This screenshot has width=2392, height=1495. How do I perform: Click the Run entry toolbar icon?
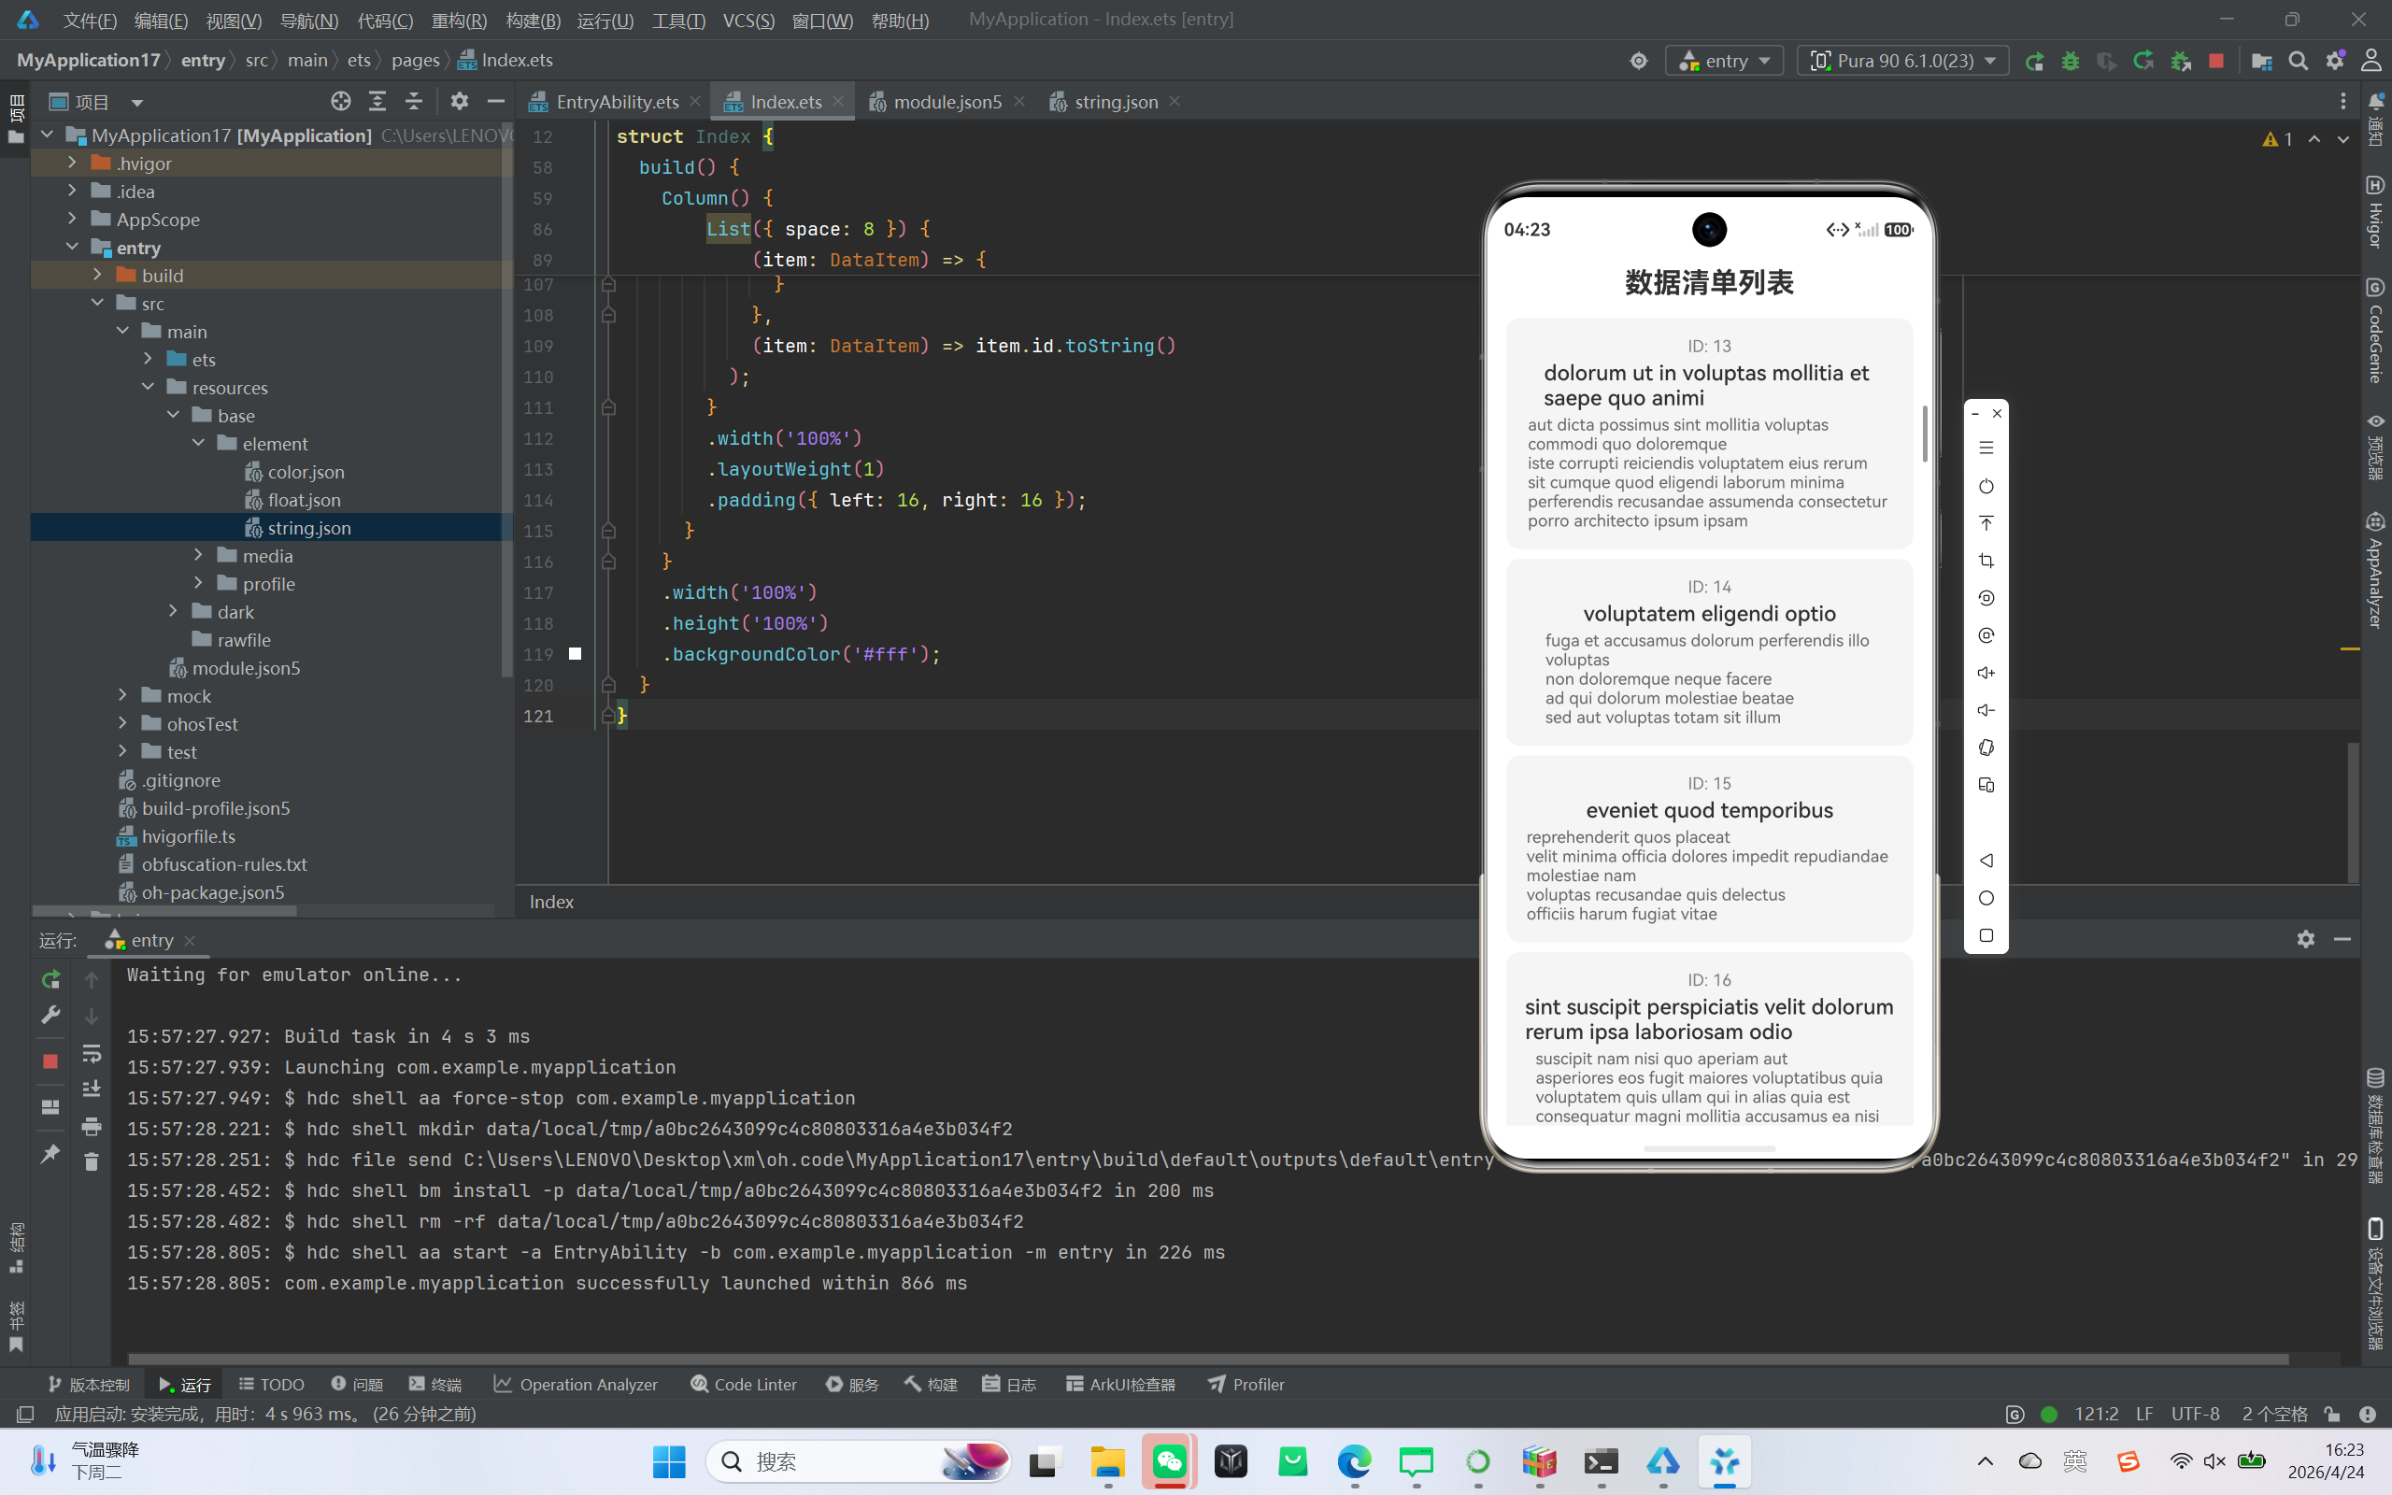tap(2033, 62)
